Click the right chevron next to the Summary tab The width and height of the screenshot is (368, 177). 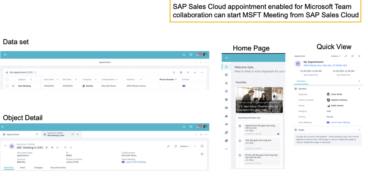click(359, 81)
